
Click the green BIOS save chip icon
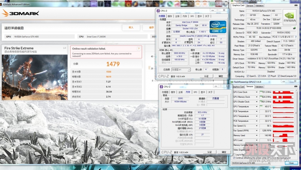pyautogui.click(x=294, y=28)
